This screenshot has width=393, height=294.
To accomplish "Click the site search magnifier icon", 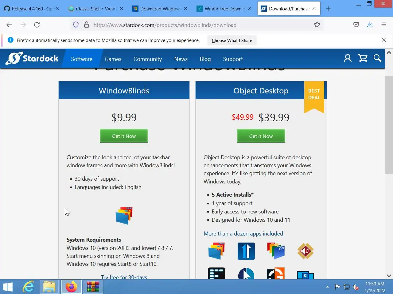I will 377,58.
